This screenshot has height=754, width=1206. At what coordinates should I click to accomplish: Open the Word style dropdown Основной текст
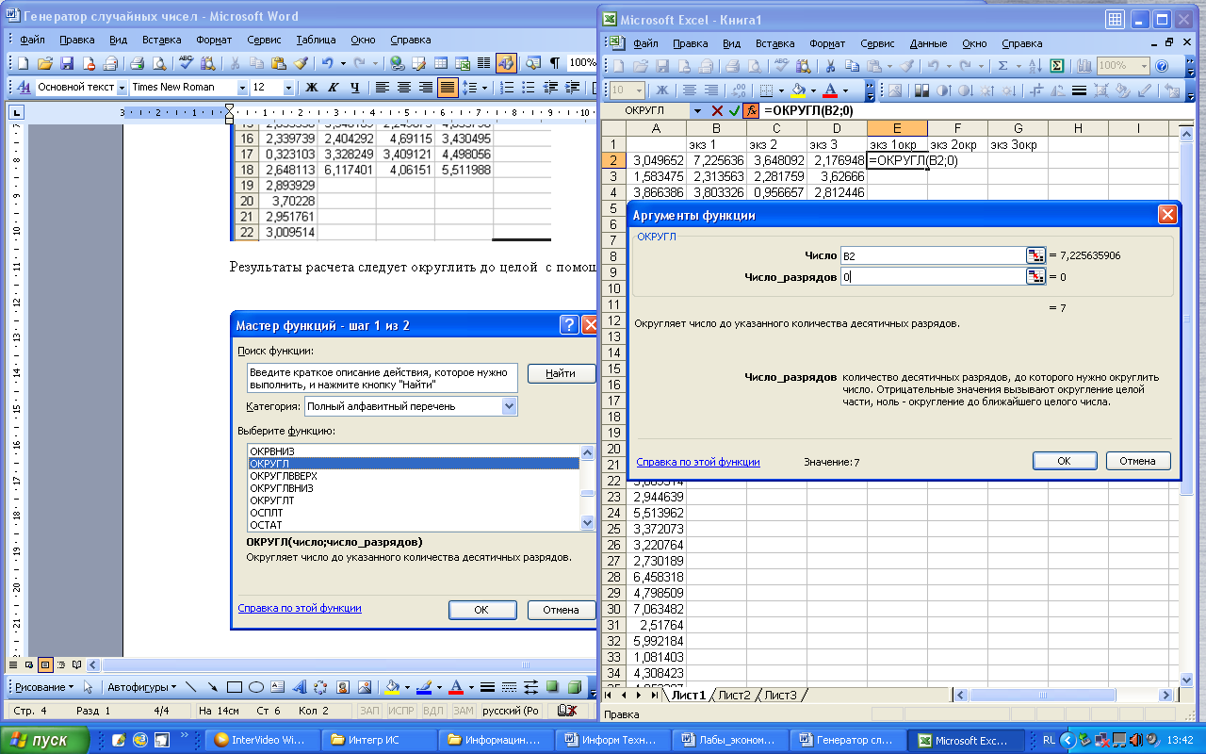coord(122,88)
